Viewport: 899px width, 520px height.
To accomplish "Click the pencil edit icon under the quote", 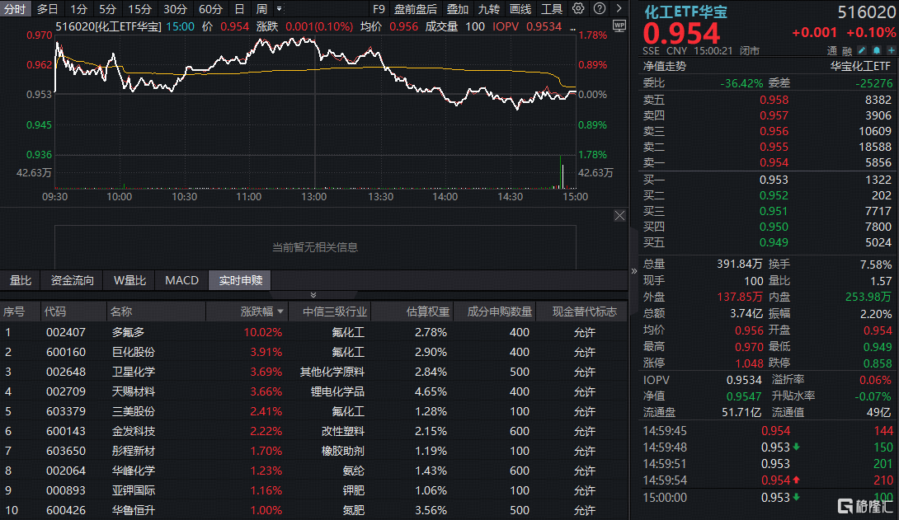I will click(862, 51).
